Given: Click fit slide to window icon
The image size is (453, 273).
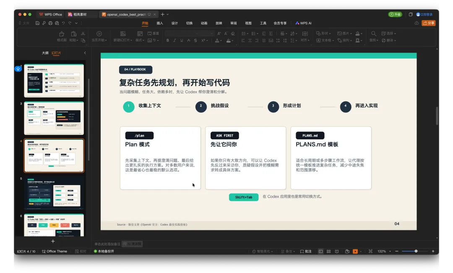Looking at the screenshot, I should (x=370, y=251).
